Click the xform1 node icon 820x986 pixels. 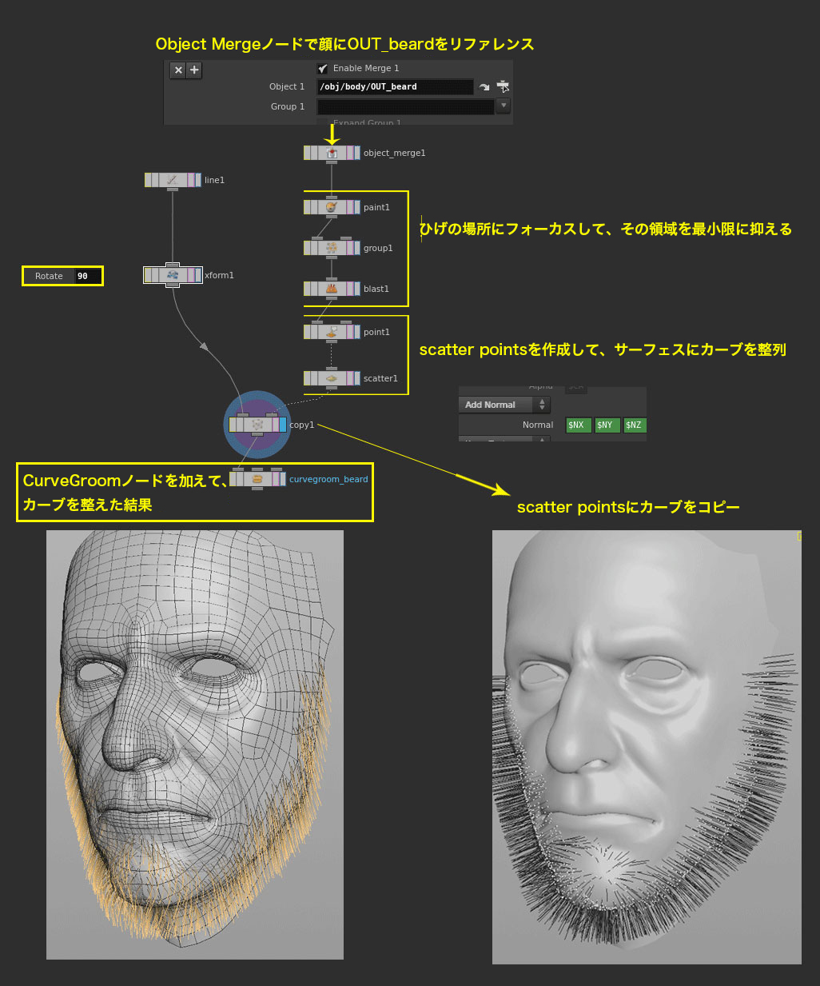coord(173,275)
